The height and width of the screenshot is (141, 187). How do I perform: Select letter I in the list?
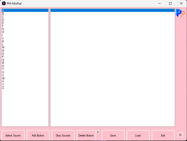tap(25, 35)
